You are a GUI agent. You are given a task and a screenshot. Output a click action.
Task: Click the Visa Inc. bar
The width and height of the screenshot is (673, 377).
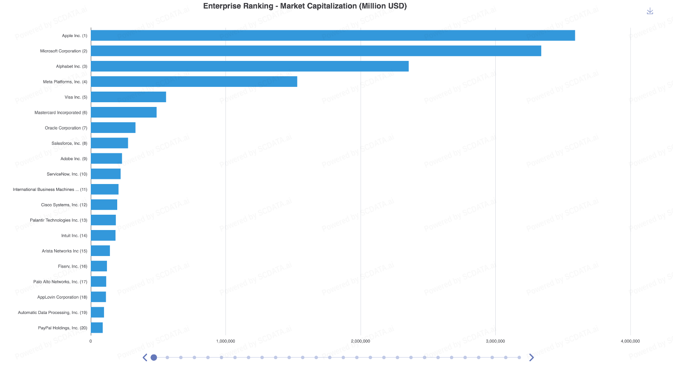pyautogui.click(x=128, y=97)
